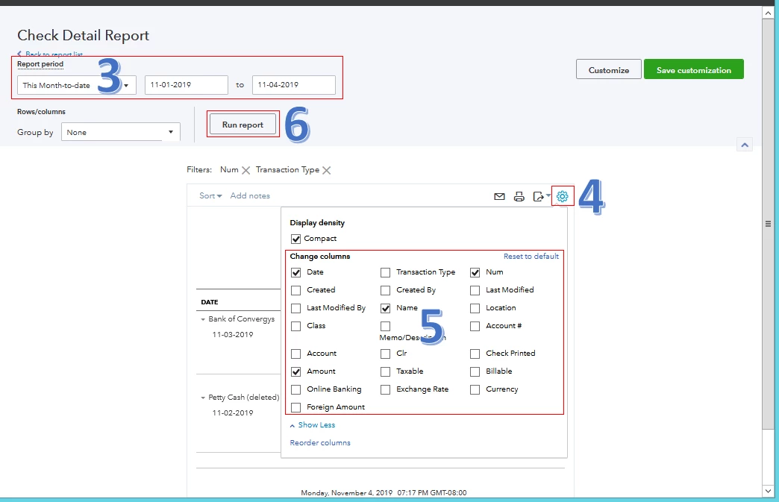Uncheck the Compact display density checkbox
779x502 pixels.
[x=295, y=239]
